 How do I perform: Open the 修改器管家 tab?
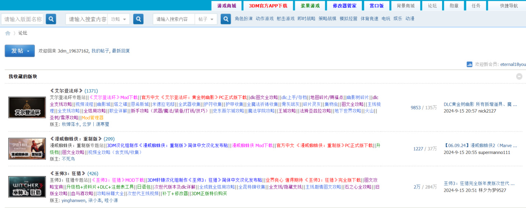click(x=344, y=6)
